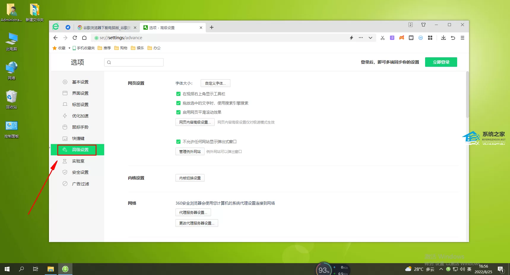Open the four-square apps grid icon
Screen dimensions: 510x275
(430, 38)
